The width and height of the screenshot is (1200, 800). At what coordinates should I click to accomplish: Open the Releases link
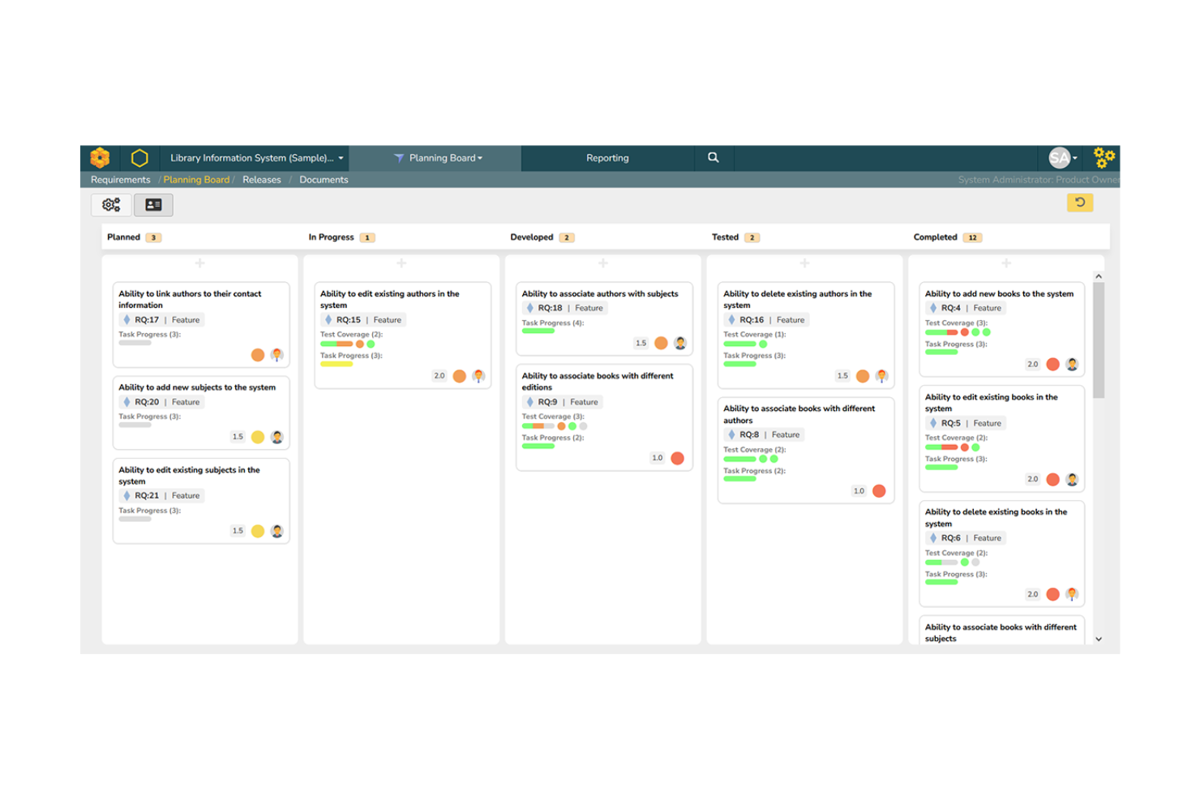pos(261,179)
